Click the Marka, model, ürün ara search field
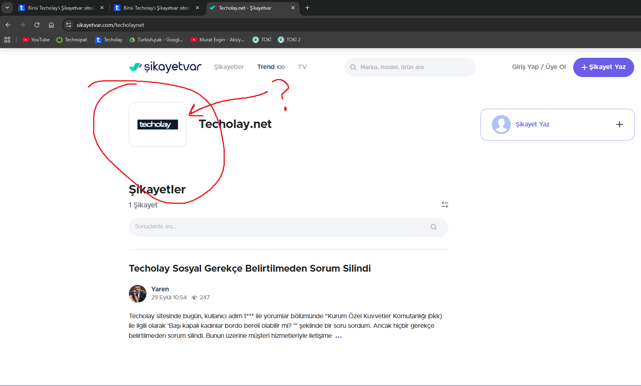Image resolution: width=641 pixels, height=386 pixels. [410, 67]
